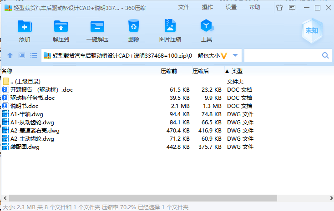Open the skin (shirt) icon in title bar
This screenshot has width=334, height=211.
279,8
